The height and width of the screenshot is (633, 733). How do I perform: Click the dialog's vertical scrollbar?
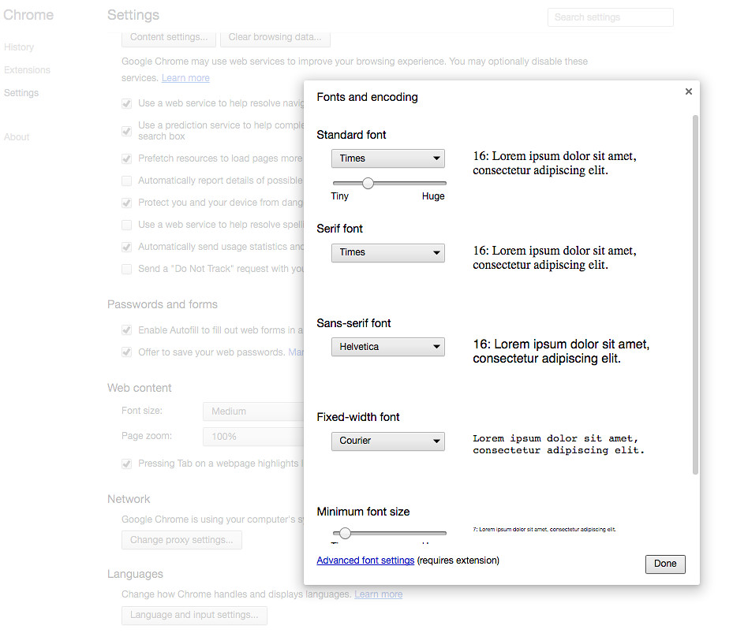(x=695, y=294)
